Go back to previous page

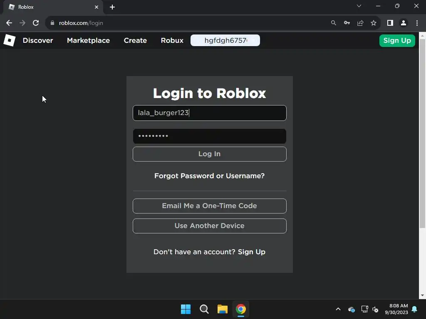pyautogui.click(x=9, y=23)
